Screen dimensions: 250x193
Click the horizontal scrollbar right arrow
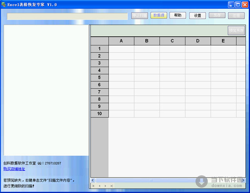pos(243,180)
